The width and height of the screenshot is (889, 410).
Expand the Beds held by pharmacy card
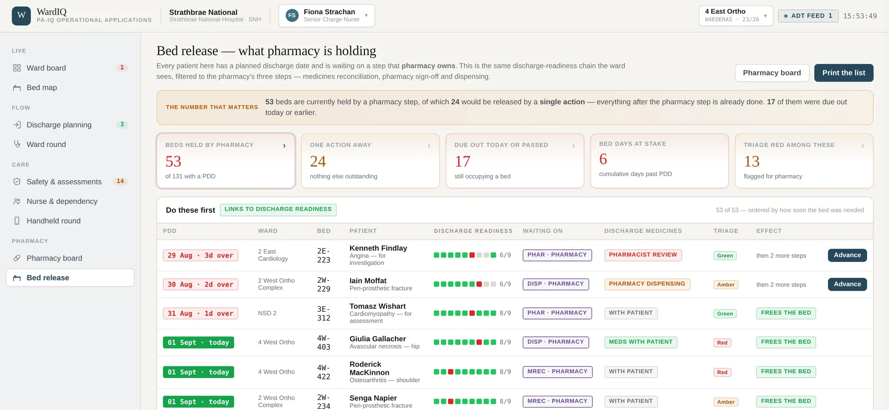tap(226, 161)
